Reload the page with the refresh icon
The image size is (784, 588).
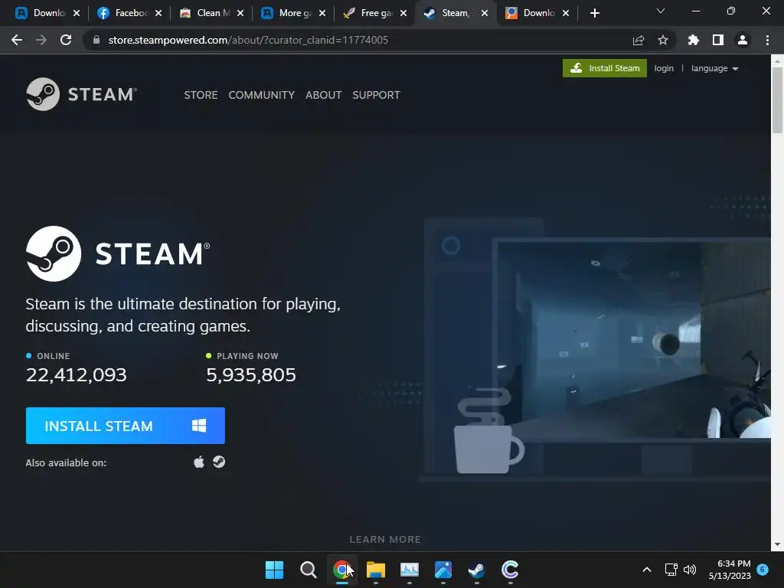[x=66, y=40]
